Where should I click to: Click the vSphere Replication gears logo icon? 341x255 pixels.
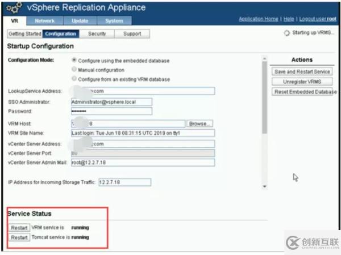14,8
